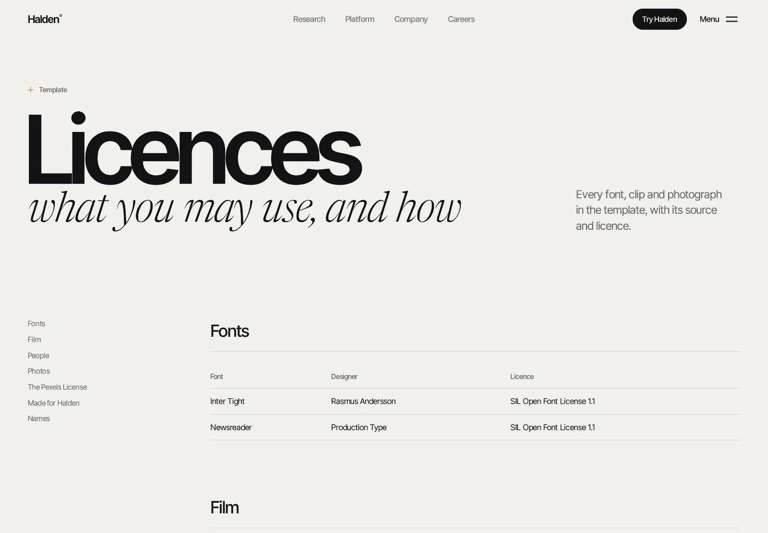Image resolution: width=768 pixels, height=533 pixels.
Task: Click the Designer column header
Action: [x=344, y=377]
